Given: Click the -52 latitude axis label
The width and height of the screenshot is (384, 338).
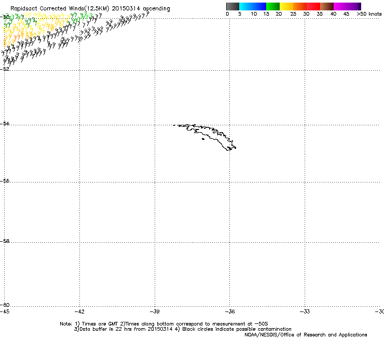Looking at the screenshot, I should click(x=5, y=69).
